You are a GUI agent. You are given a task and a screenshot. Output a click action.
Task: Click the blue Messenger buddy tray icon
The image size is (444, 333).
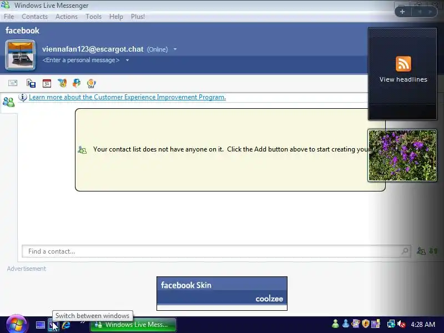point(345,324)
